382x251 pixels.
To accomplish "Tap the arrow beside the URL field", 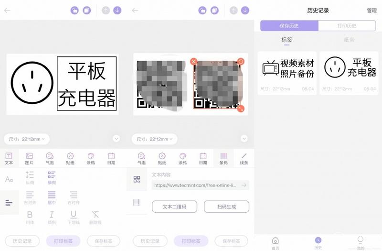I will coord(244,185).
